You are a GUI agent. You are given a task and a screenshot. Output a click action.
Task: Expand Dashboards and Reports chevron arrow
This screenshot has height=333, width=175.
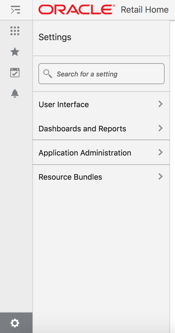coord(161,128)
